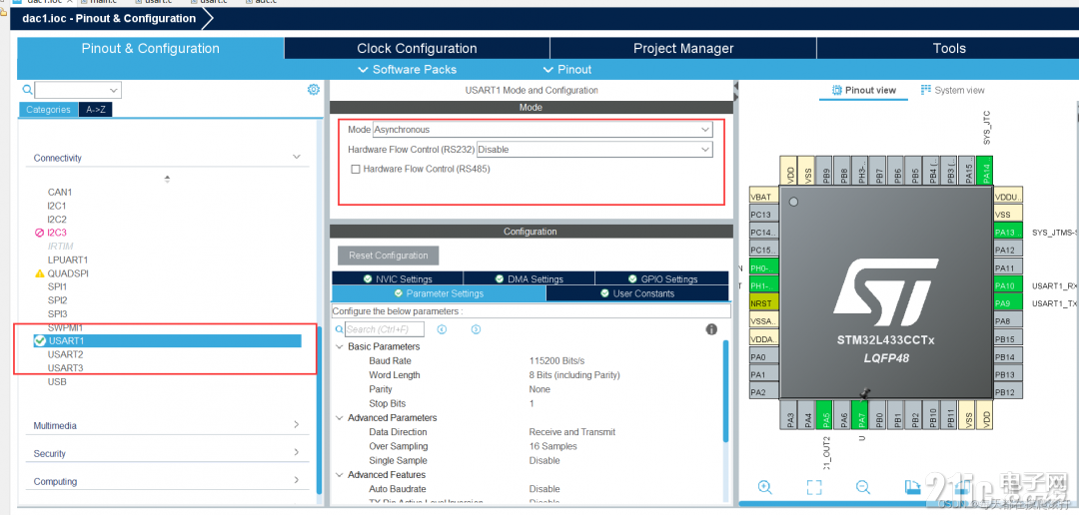This screenshot has width=1079, height=515.
Task: Expand the Multimedia category
Action: pyautogui.click(x=297, y=425)
